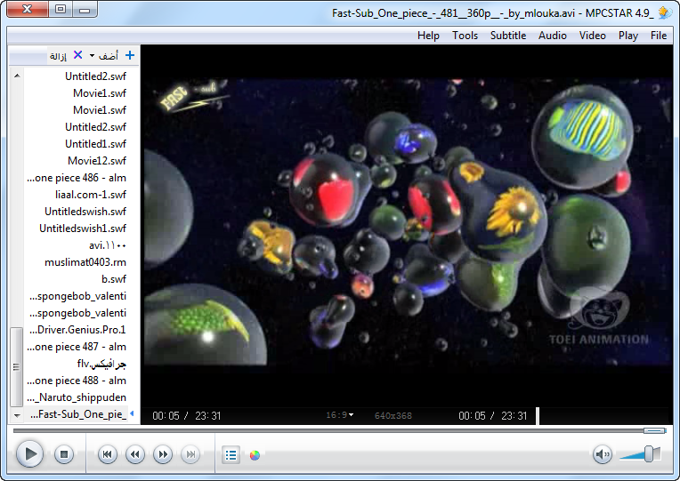The width and height of the screenshot is (680, 481).
Task: Select b.swf in playlist
Action: pyautogui.click(x=114, y=279)
